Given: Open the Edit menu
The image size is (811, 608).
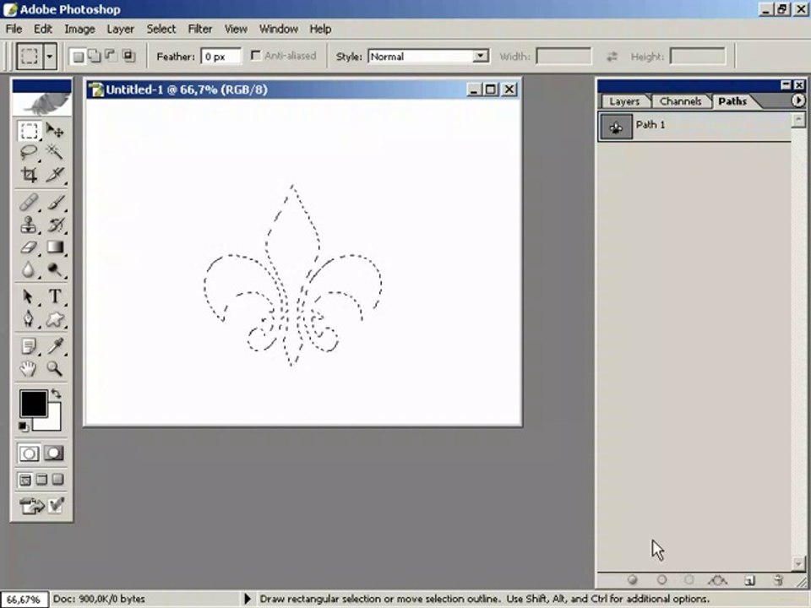Looking at the screenshot, I should 43,29.
